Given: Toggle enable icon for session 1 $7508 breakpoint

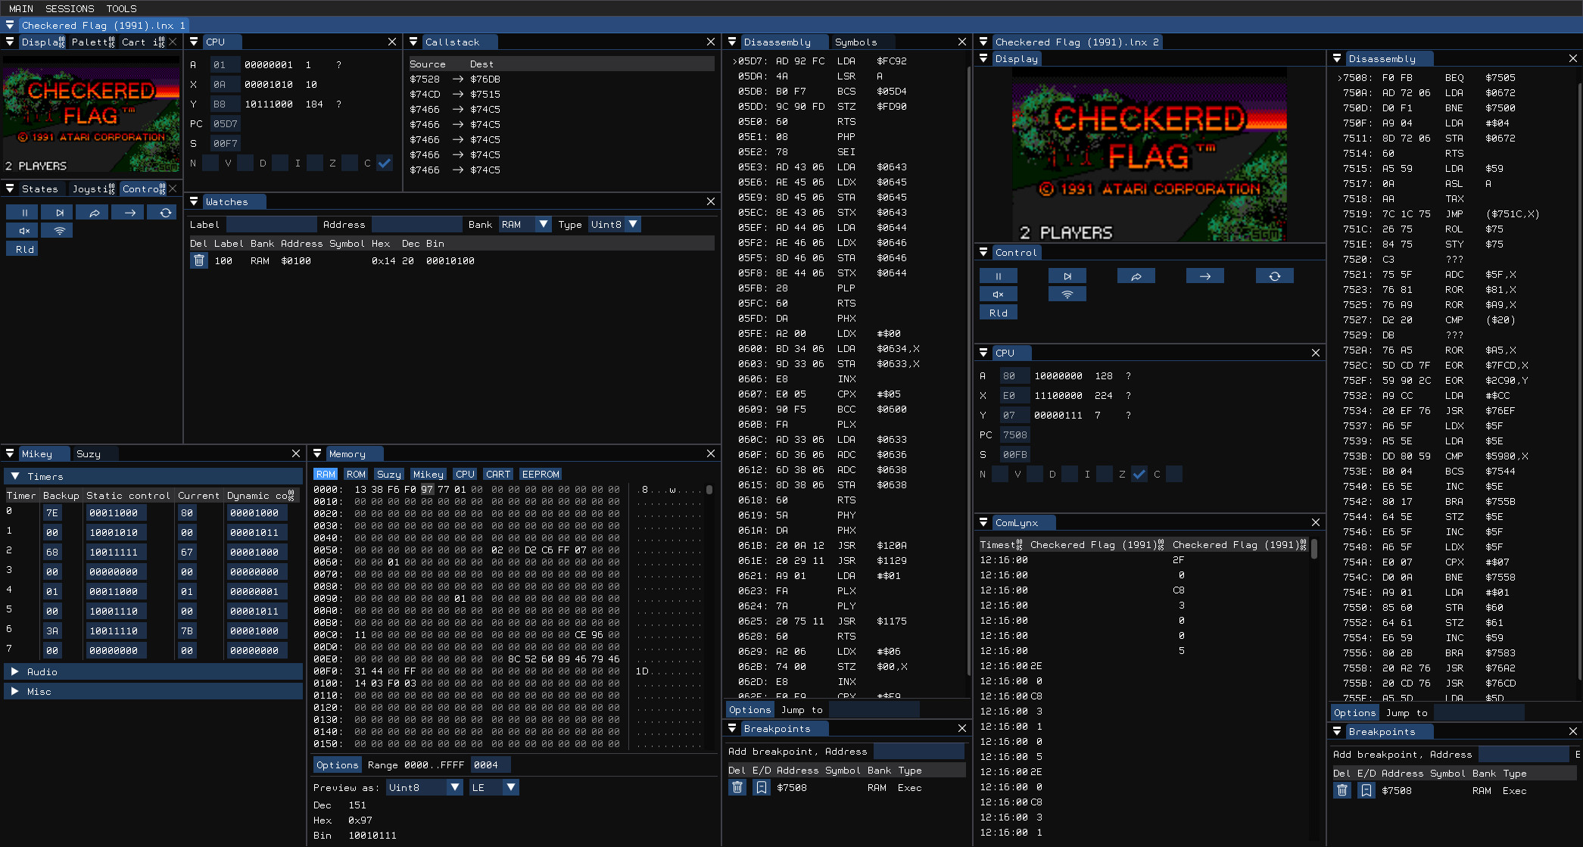Looking at the screenshot, I should click(762, 788).
